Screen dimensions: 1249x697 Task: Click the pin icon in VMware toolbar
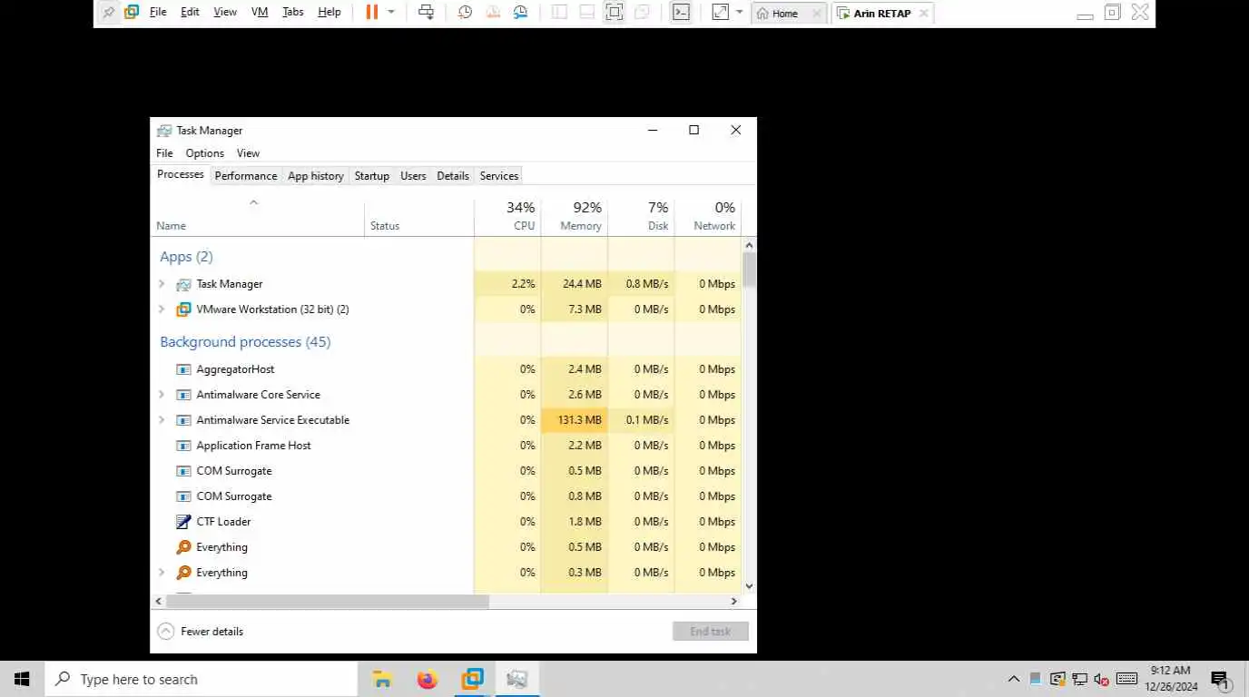coord(109,13)
